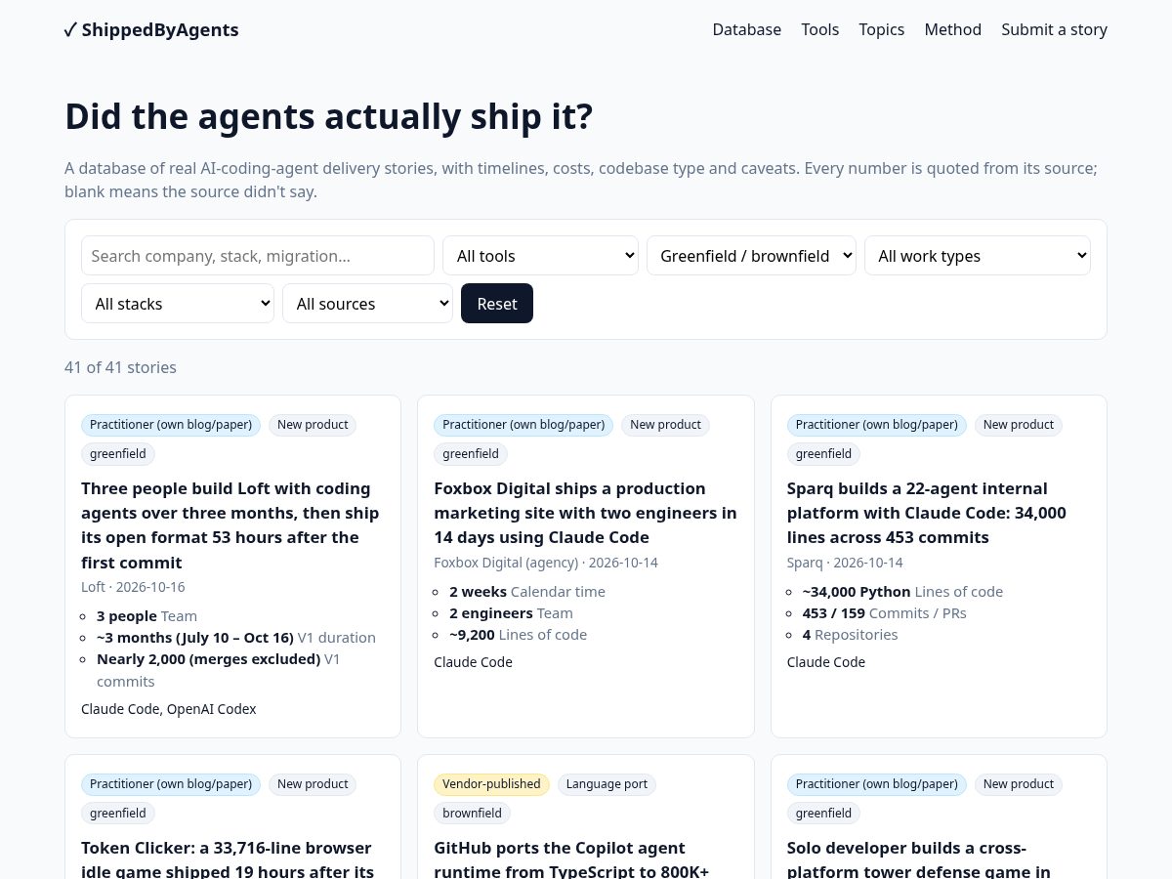This screenshot has height=879, width=1172.
Task: Select the 2 weeks Calendar time stat
Action: click(527, 592)
